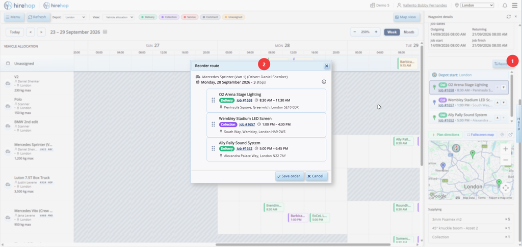The image size is (522, 247).
Task: Switch timeline to Month view
Action: coord(409,32)
